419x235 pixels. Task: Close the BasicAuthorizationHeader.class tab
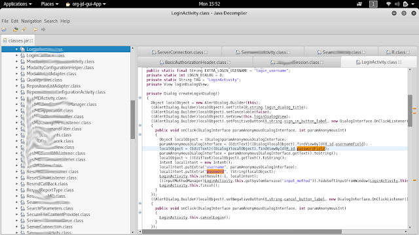228,63
